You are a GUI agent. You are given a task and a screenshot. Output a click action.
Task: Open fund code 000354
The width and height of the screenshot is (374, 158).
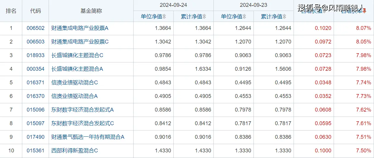[x=36, y=69]
